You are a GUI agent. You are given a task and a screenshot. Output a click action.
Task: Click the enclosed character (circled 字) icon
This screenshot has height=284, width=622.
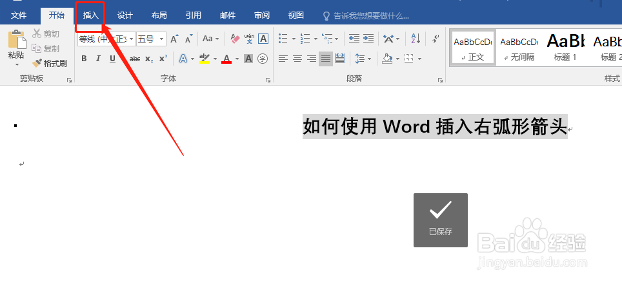click(x=262, y=59)
